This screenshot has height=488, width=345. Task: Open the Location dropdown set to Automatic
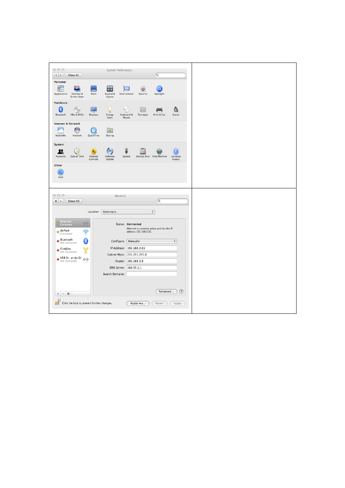(x=128, y=212)
